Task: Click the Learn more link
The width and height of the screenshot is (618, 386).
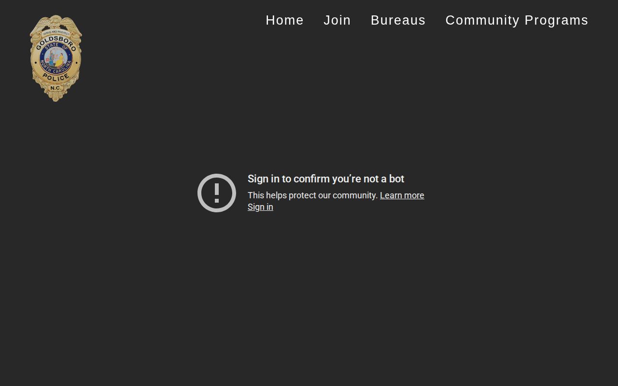Action: pyautogui.click(x=402, y=195)
